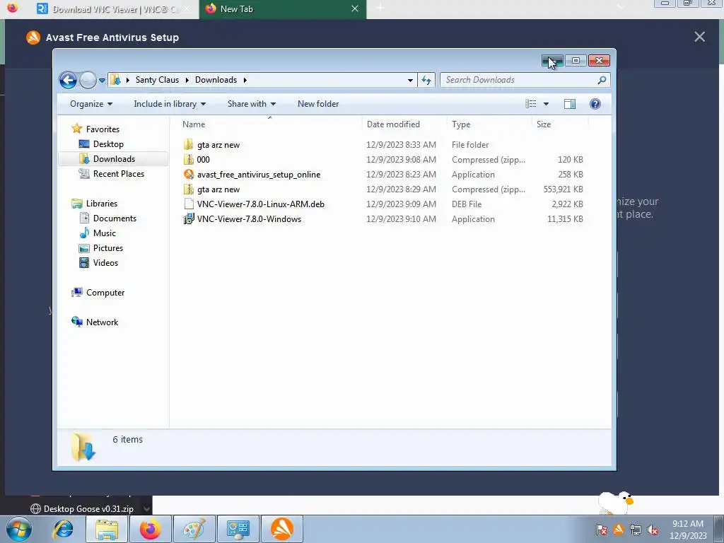This screenshot has width=724, height=543.
Task: Select avast_free_antivirus_setup_online application
Action: tap(259, 175)
